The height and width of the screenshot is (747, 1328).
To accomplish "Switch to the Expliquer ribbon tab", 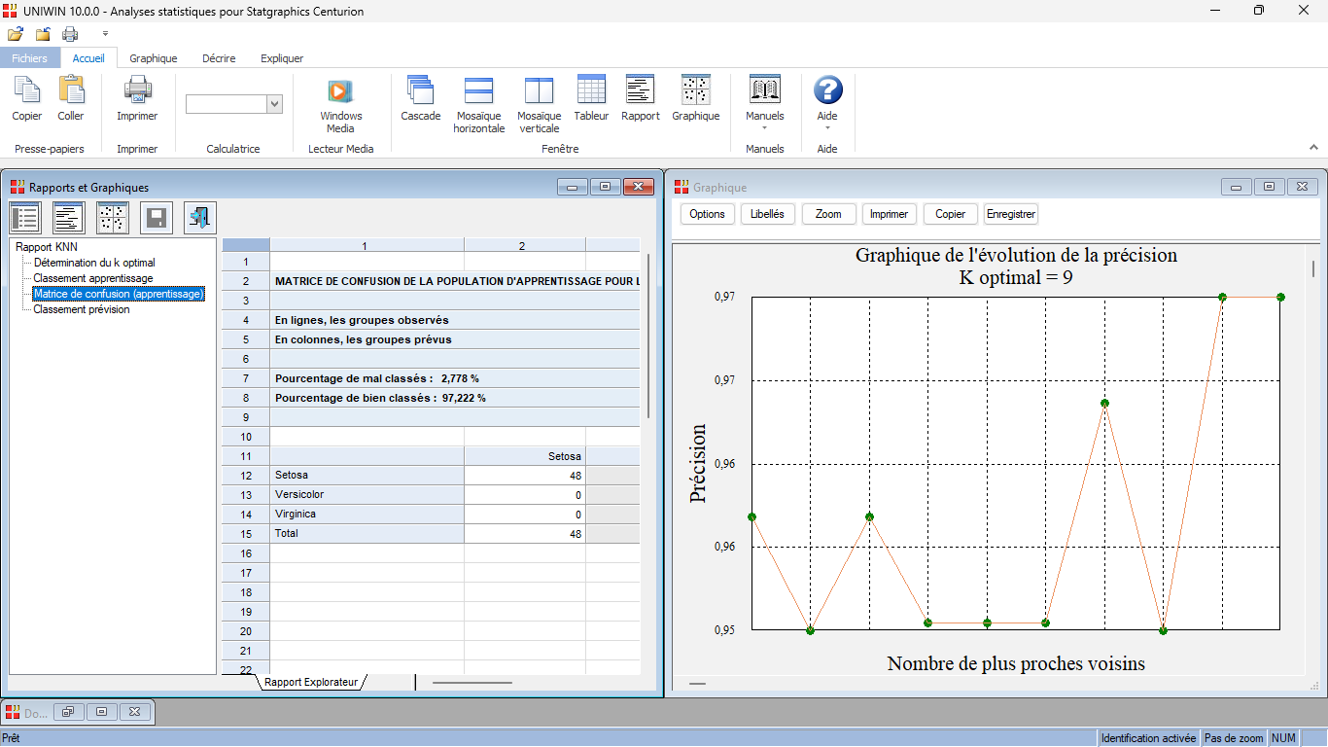I will click(x=282, y=58).
